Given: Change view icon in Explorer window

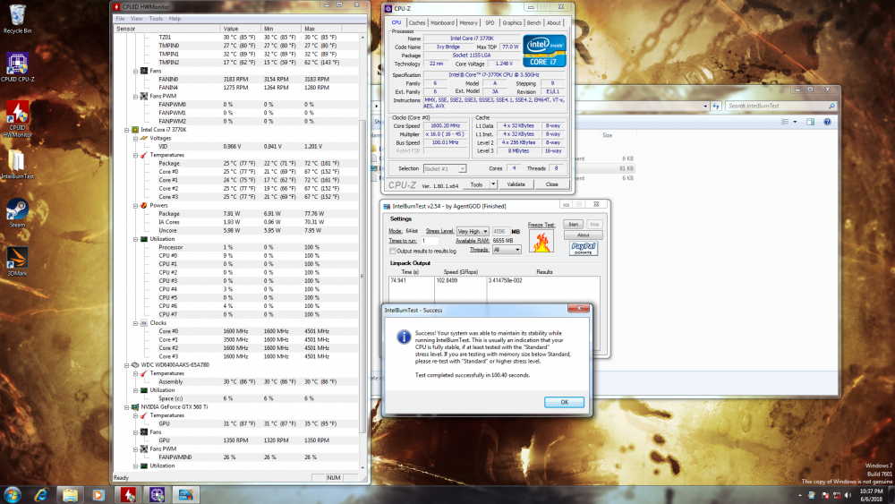Looking at the screenshot, I should [786, 122].
